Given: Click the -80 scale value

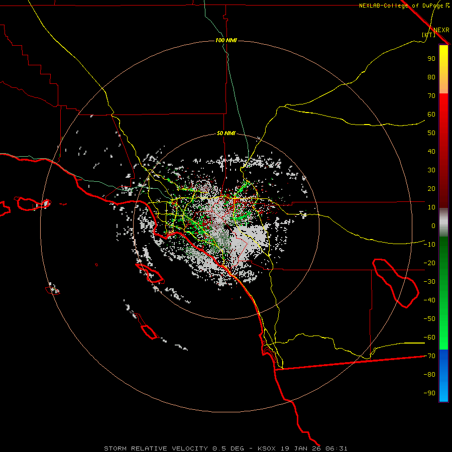Looking at the screenshot, I should 429,375.
